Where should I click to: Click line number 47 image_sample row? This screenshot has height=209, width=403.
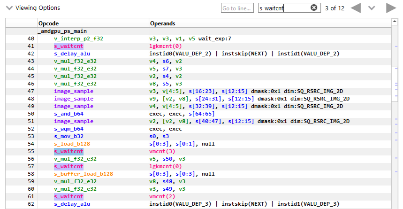(30, 91)
